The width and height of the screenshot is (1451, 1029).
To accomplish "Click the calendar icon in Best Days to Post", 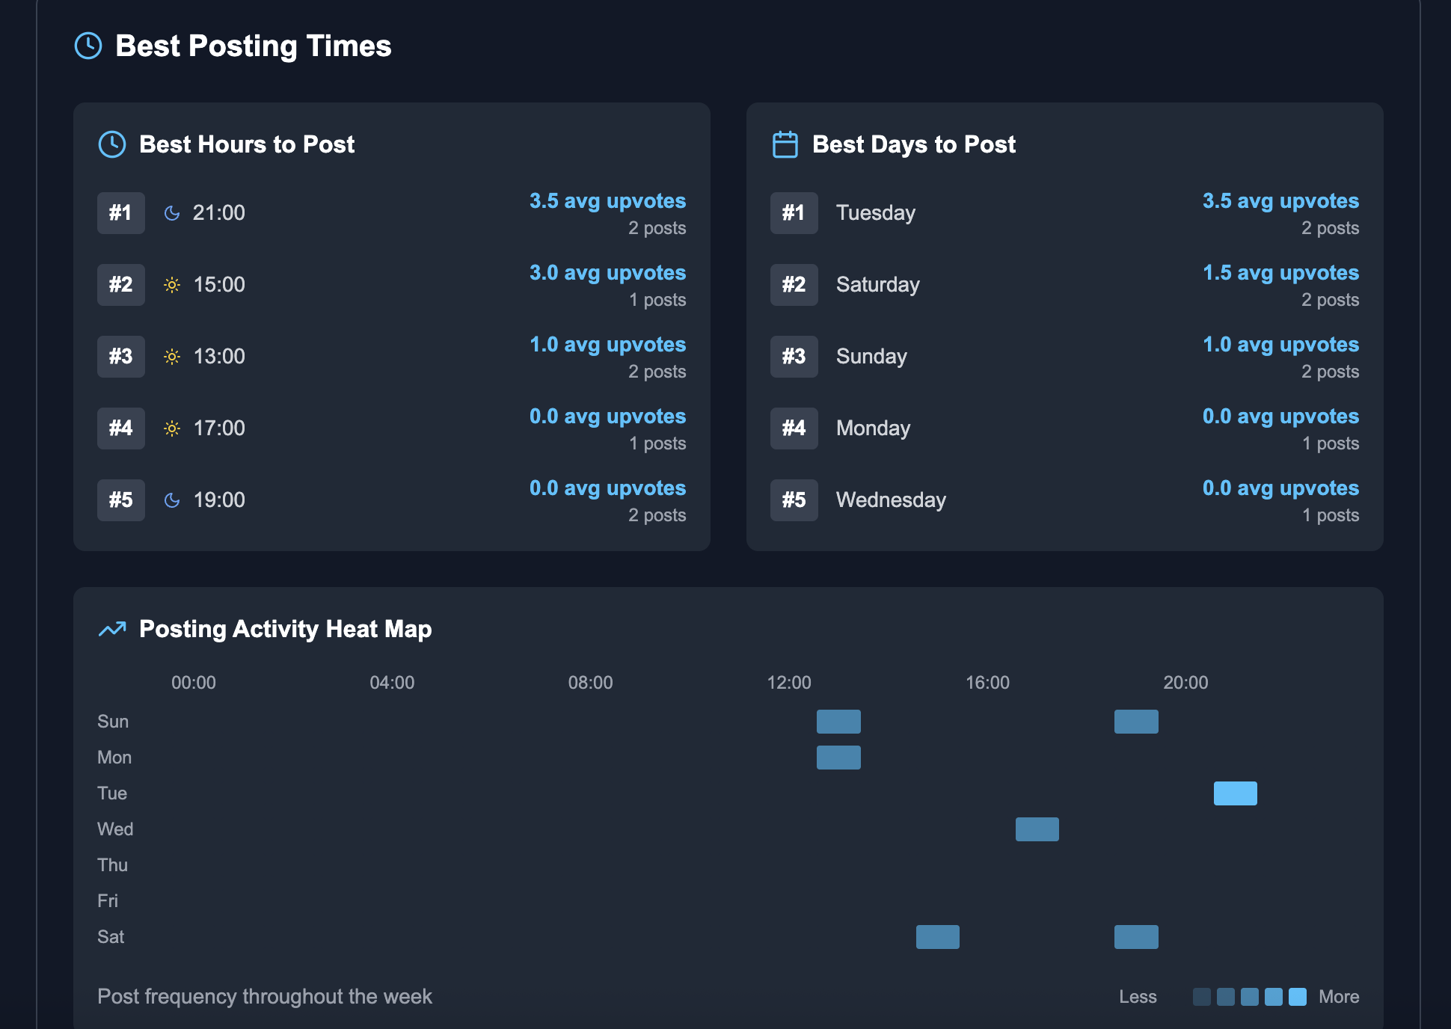I will coord(785,144).
